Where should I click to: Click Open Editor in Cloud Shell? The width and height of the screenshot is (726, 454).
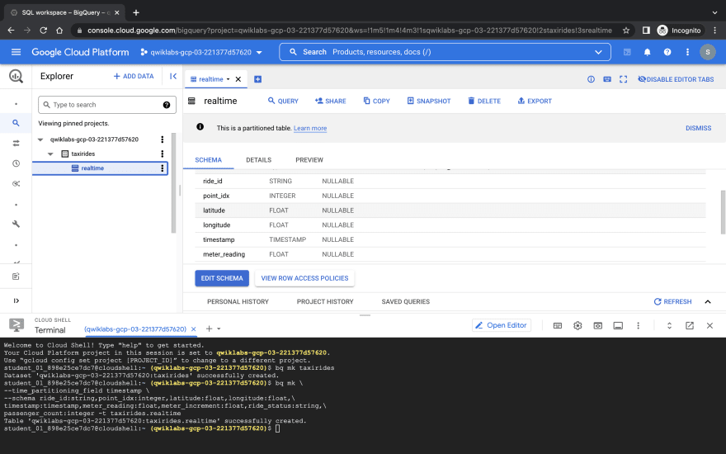[501, 325]
